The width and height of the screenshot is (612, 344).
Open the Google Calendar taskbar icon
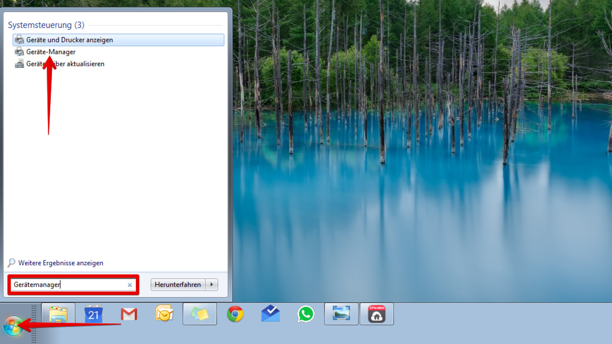click(x=93, y=314)
